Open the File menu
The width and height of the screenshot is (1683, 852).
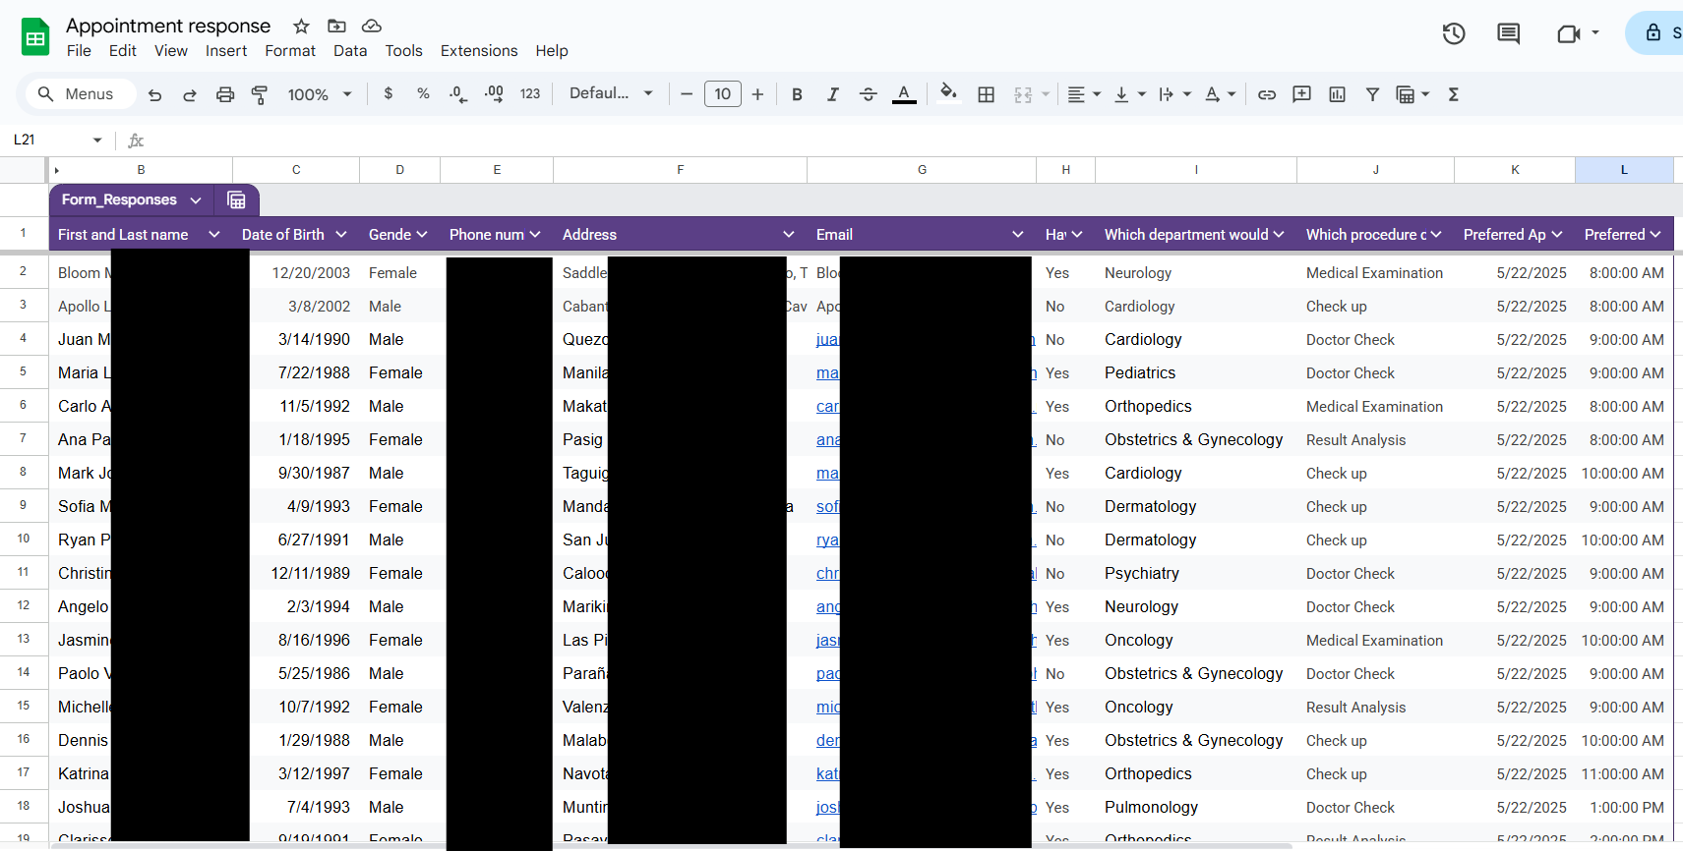(79, 51)
